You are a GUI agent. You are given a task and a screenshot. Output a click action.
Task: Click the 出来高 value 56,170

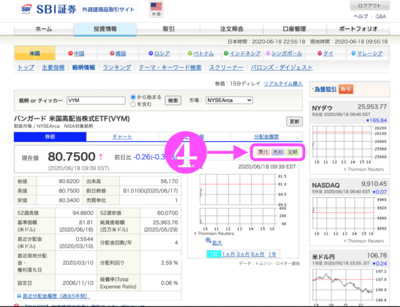(x=169, y=181)
